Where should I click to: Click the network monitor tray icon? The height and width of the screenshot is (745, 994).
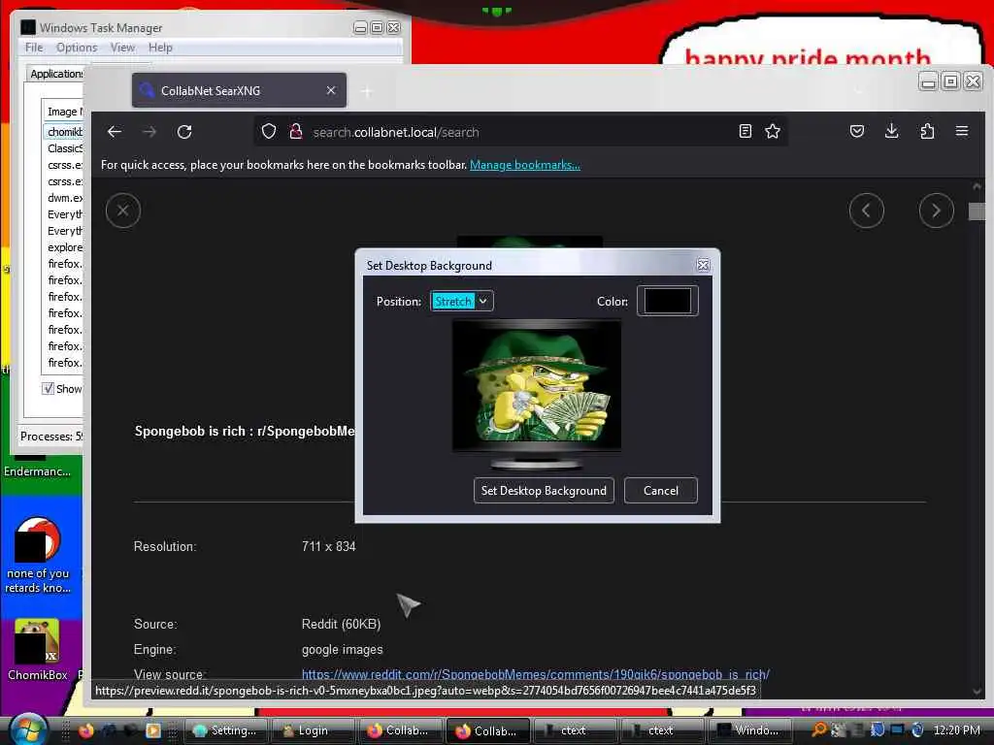click(897, 729)
